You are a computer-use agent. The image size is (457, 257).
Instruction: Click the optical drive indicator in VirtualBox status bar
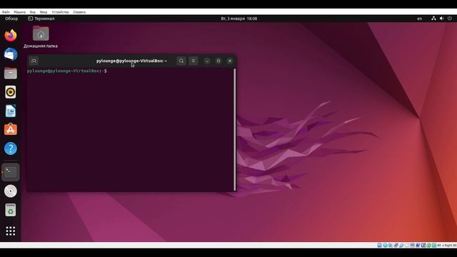(385, 246)
